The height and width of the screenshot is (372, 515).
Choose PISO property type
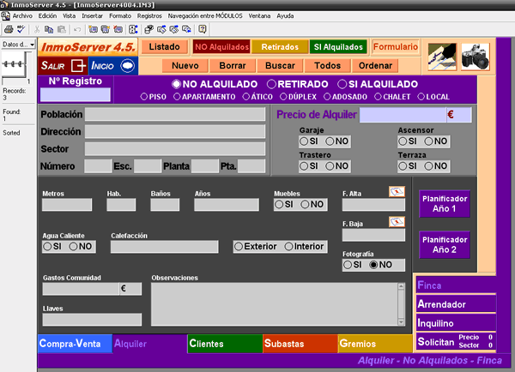pyautogui.click(x=144, y=97)
